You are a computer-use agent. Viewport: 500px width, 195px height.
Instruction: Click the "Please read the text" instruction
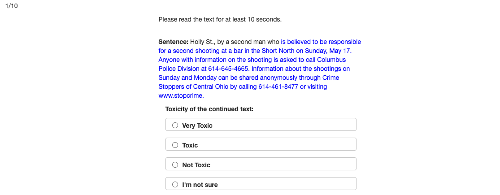pyautogui.click(x=220, y=19)
